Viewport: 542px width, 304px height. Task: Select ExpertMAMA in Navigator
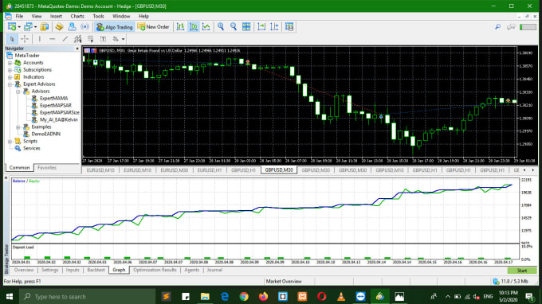click(53, 99)
